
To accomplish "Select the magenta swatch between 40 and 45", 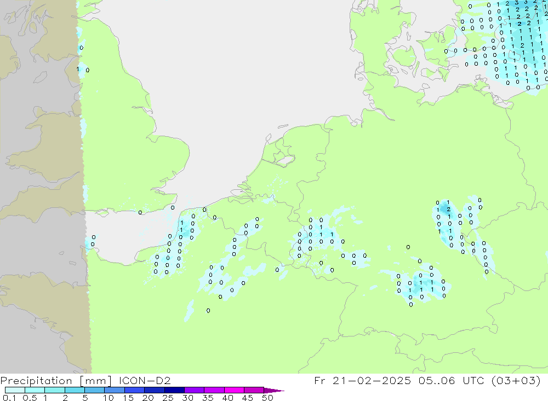I will pos(234,390).
